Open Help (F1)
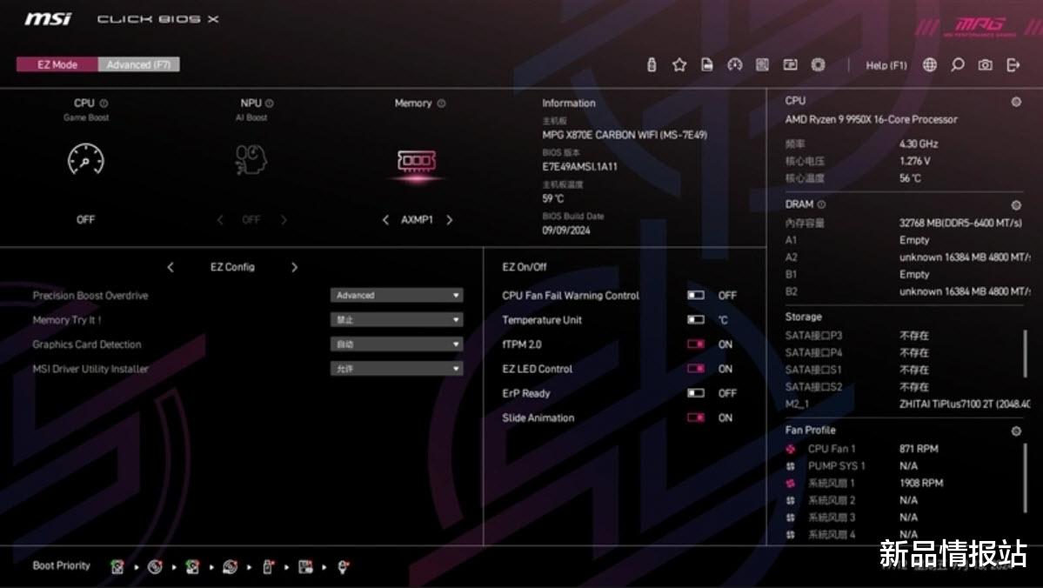This screenshot has width=1043, height=588. coord(886,65)
